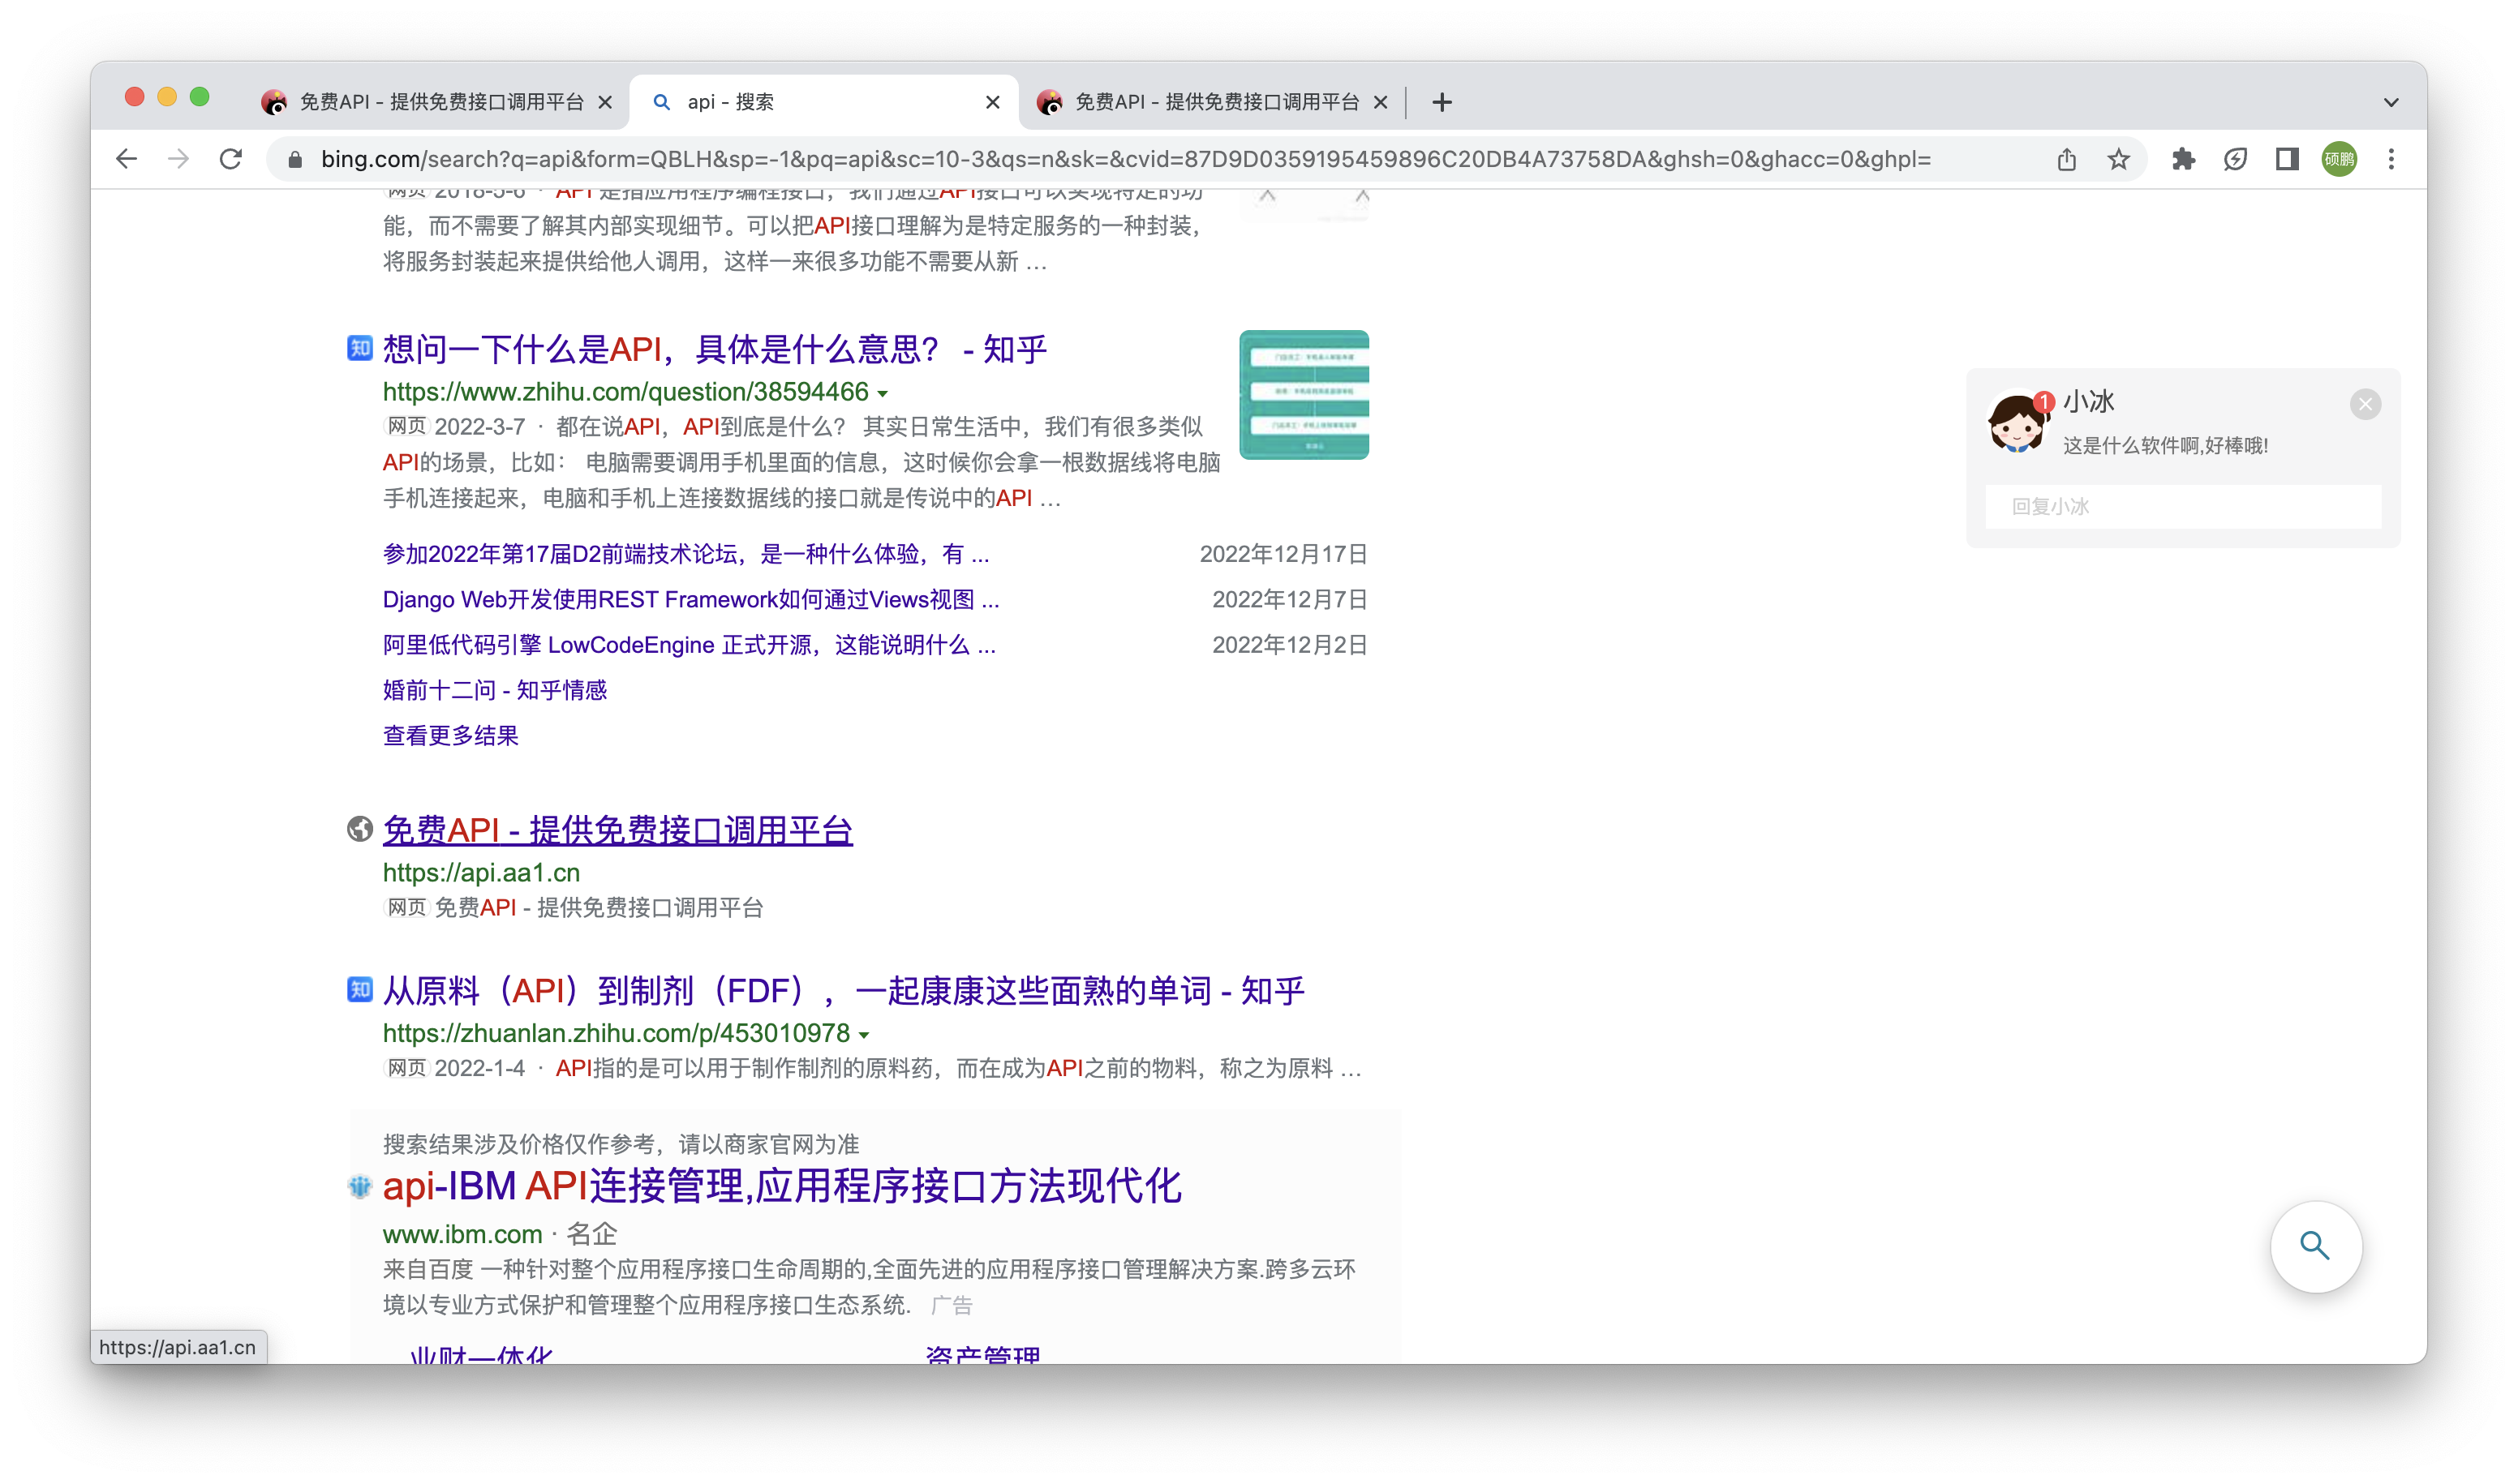
Task: Click the IBM ad favicon icon
Action: (360, 1187)
